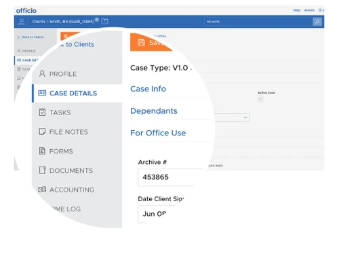This screenshot has width=339, height=254.
Task: Click Clients in the breadcrumb
Action: (x=39, y=22)
